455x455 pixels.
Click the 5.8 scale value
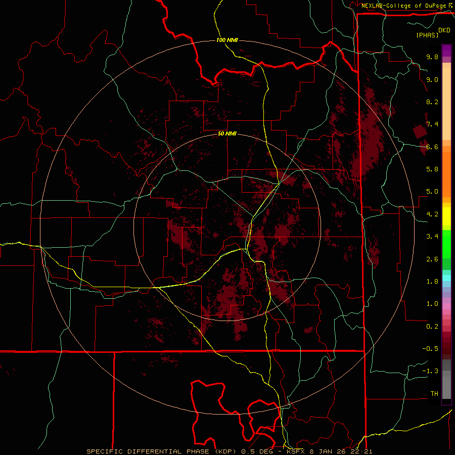[432, 169]
